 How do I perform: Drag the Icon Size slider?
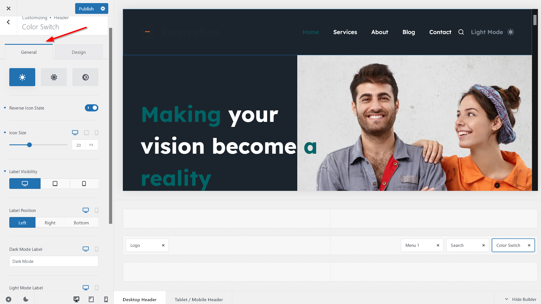tap(29, 145)
